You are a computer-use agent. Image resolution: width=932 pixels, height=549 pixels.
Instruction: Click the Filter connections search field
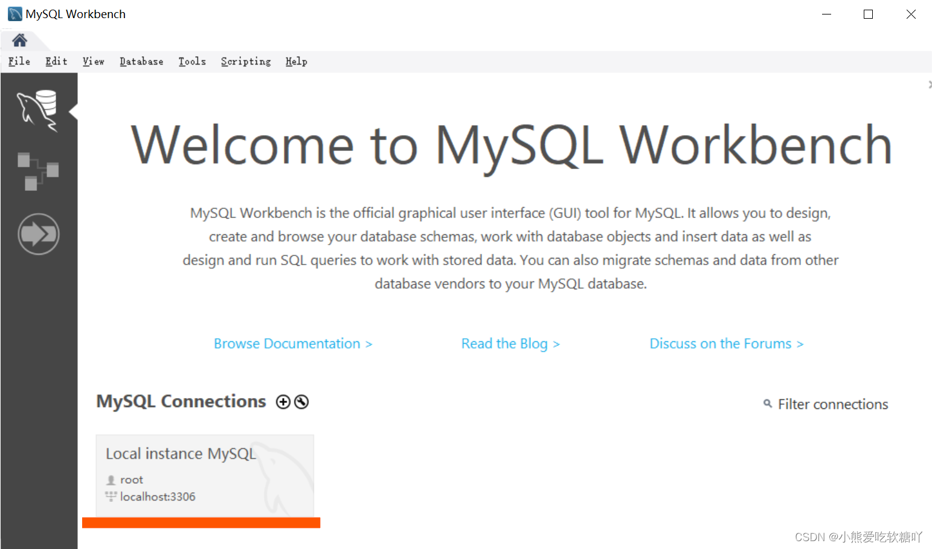[x=833, y=404]
